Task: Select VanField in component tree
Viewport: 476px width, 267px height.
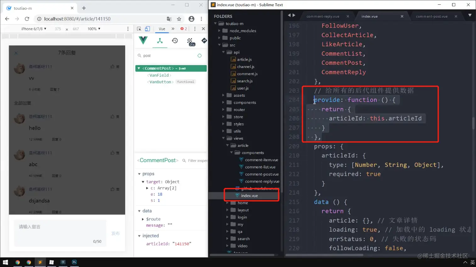Action: 159,75
